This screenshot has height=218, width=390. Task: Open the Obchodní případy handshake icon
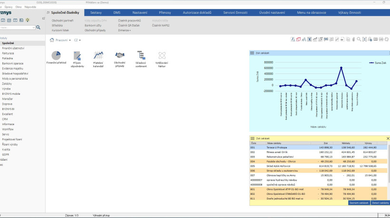119,55
